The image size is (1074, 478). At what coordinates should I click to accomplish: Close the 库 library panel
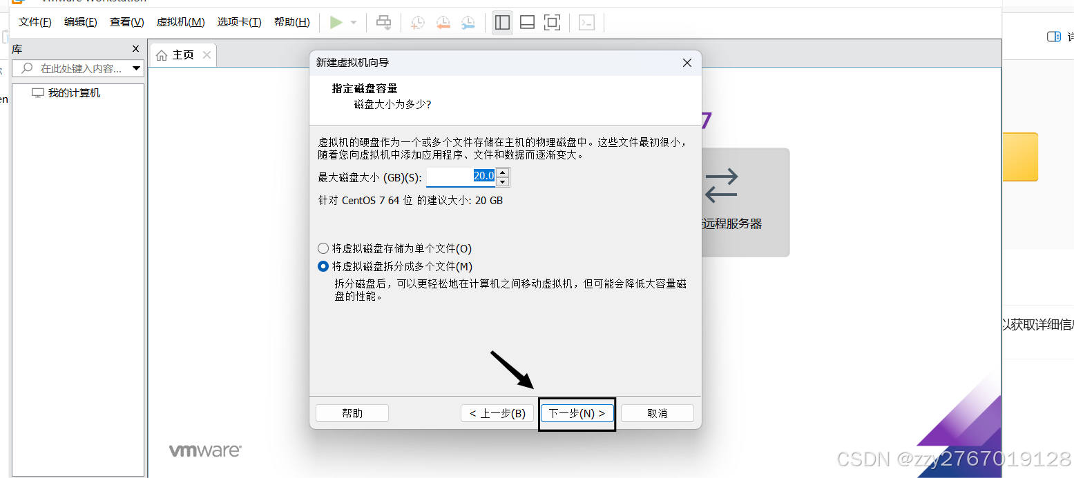tap(136, 49)
